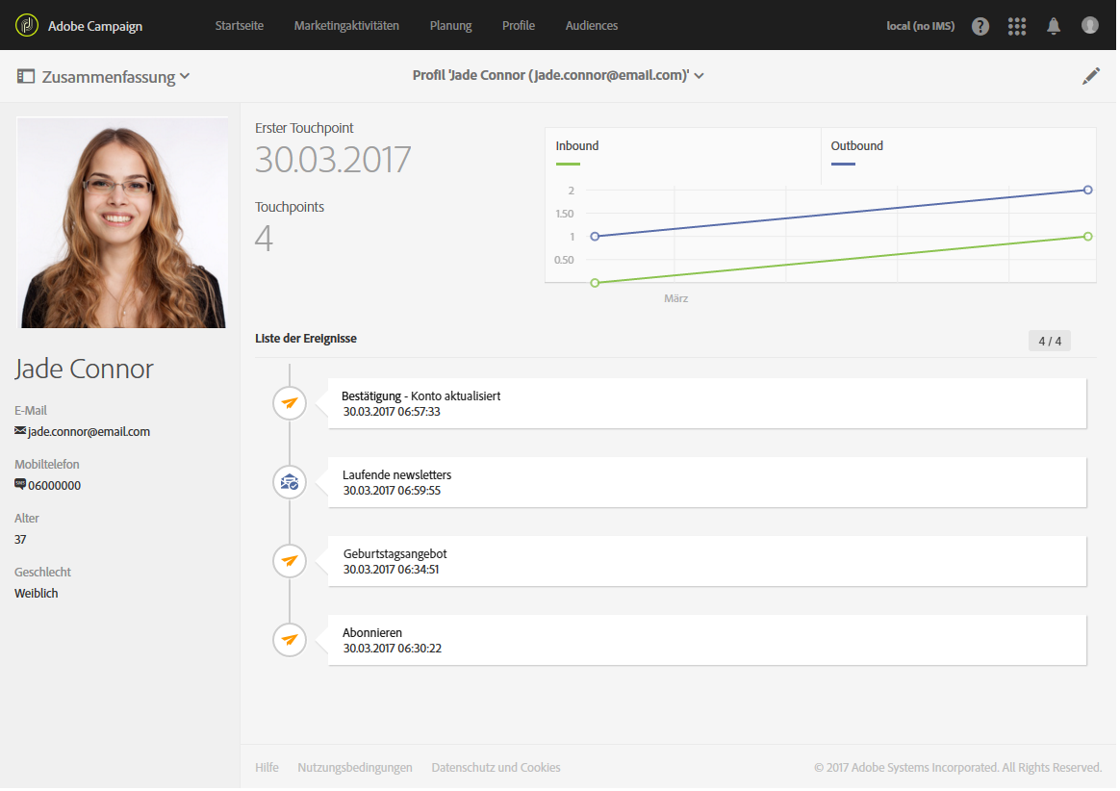
Task: Click the SMS icon beside mobile number
Action: pos(20,484)
